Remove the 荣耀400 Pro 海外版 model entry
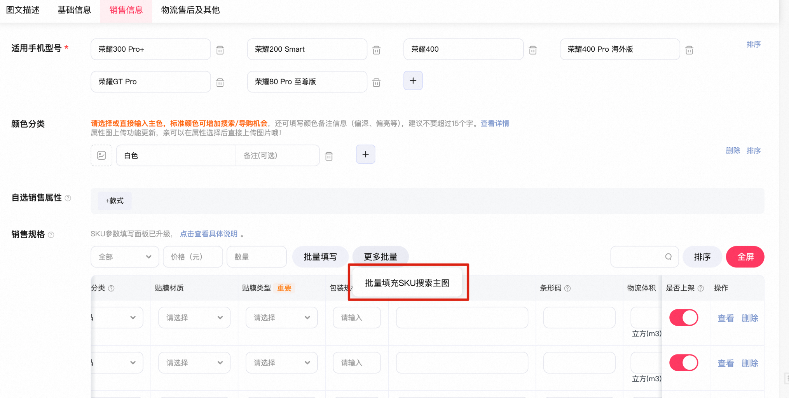This screenshot has height=398, width=789. tap(689, 50)
